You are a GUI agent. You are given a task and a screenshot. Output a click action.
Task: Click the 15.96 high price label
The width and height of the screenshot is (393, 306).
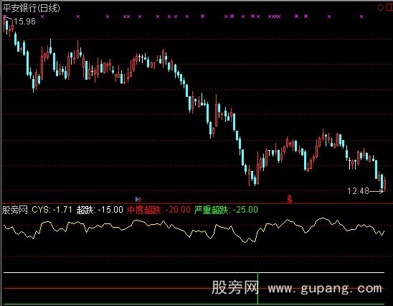point(24,22)
